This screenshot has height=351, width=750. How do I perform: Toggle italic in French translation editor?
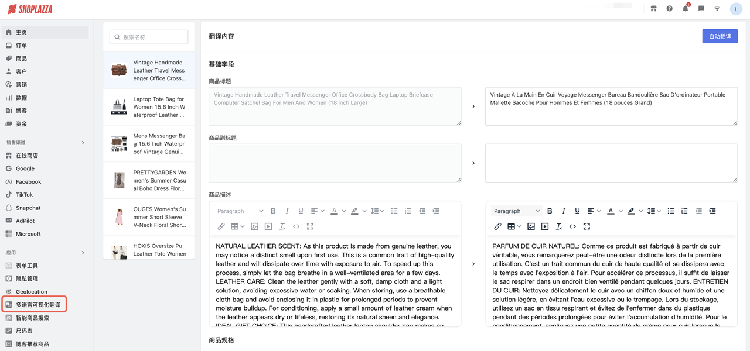pos(564,211)
